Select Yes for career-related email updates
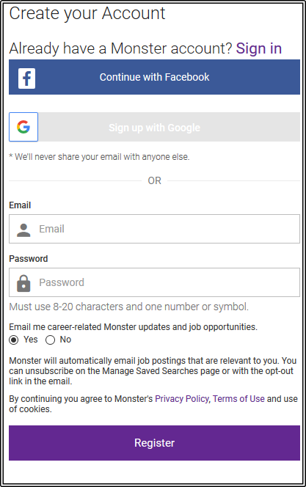 (14, 340)
